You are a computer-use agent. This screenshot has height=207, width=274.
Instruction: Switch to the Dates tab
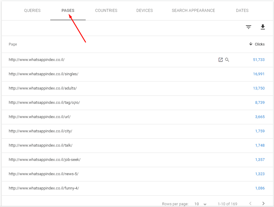[x=242, y=10]
